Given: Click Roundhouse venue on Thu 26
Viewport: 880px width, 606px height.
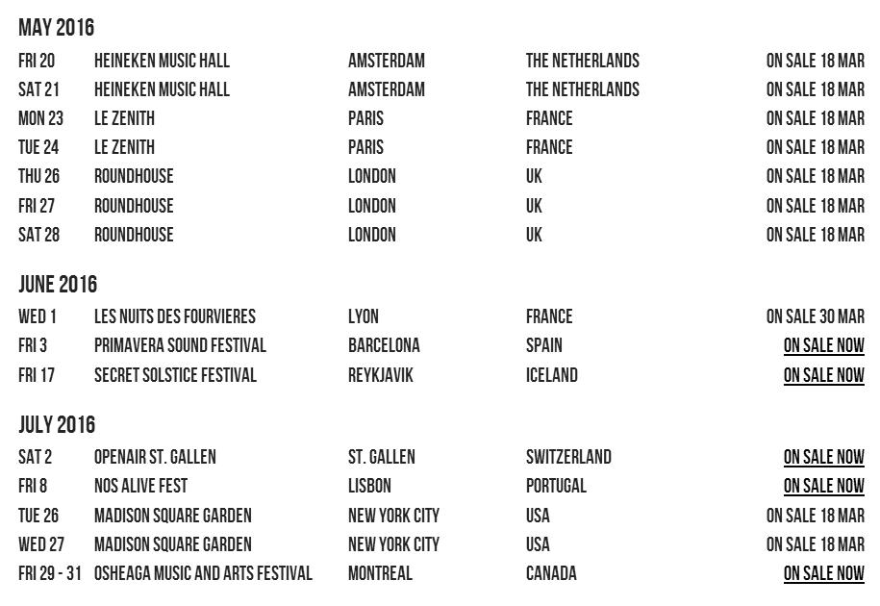Looking at the screenshot, I should tap(134, 177).
